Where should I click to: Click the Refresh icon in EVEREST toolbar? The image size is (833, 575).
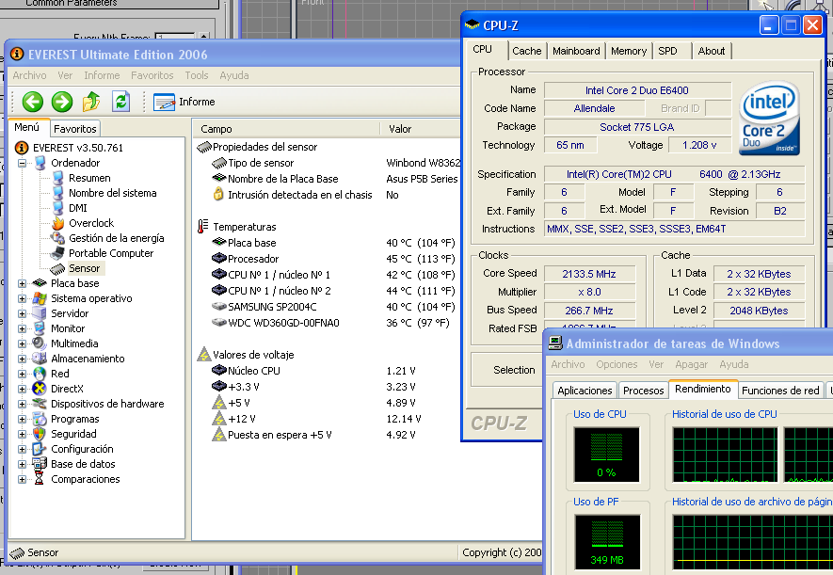121,102
